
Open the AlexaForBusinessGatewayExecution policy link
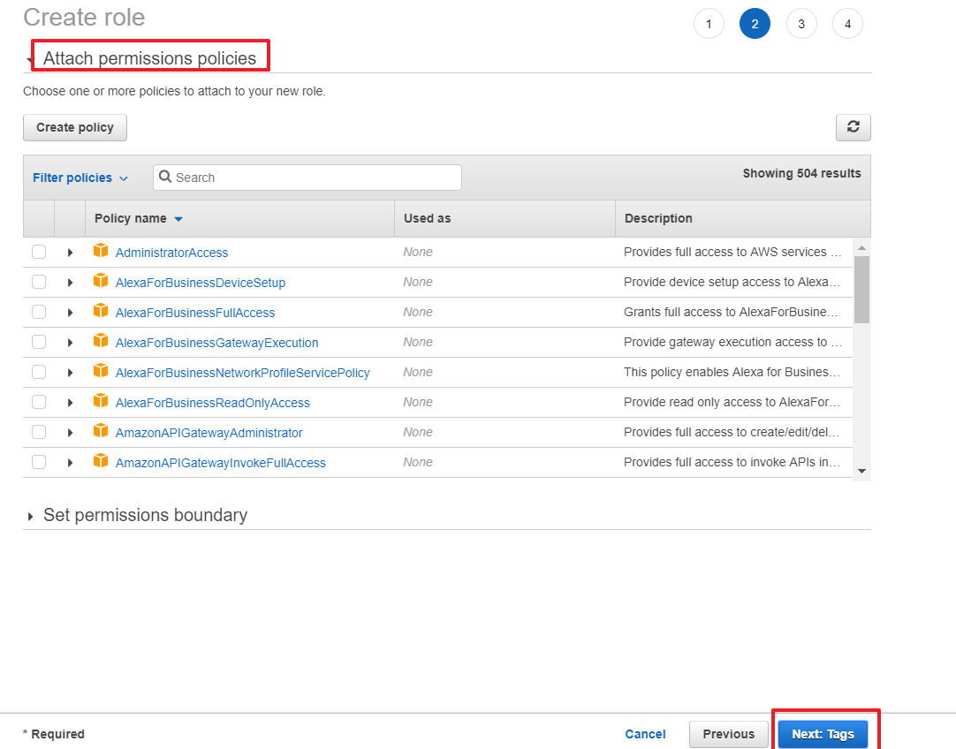coord(216,343)
